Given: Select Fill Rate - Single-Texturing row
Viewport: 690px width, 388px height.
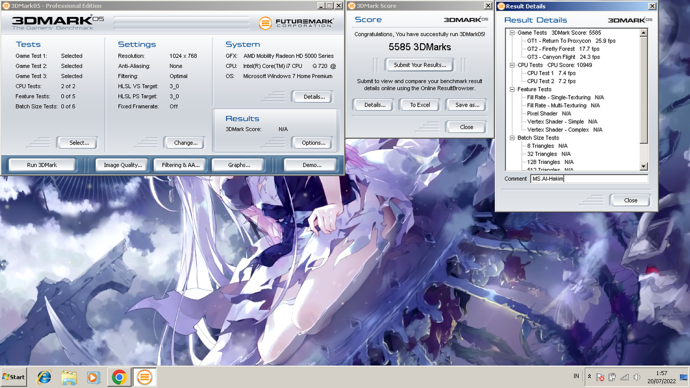Looking at the screenshot, I should 565,97.
